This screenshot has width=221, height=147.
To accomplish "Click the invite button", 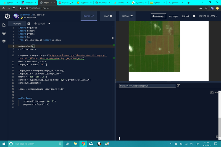I will click(89, 16).
